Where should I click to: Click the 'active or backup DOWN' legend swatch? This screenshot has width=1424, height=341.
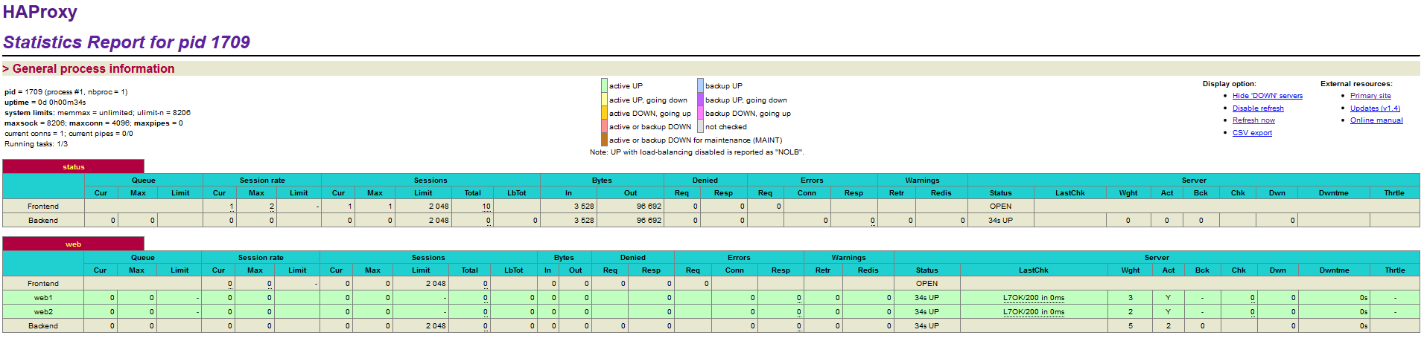click(604, 126)
